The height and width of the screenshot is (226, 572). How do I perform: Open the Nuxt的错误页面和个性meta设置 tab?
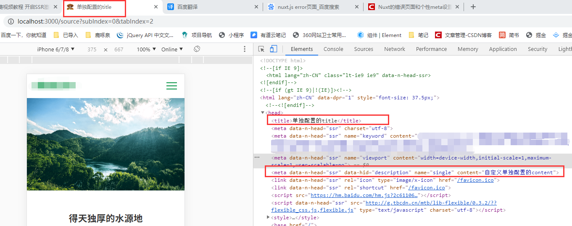415,7
